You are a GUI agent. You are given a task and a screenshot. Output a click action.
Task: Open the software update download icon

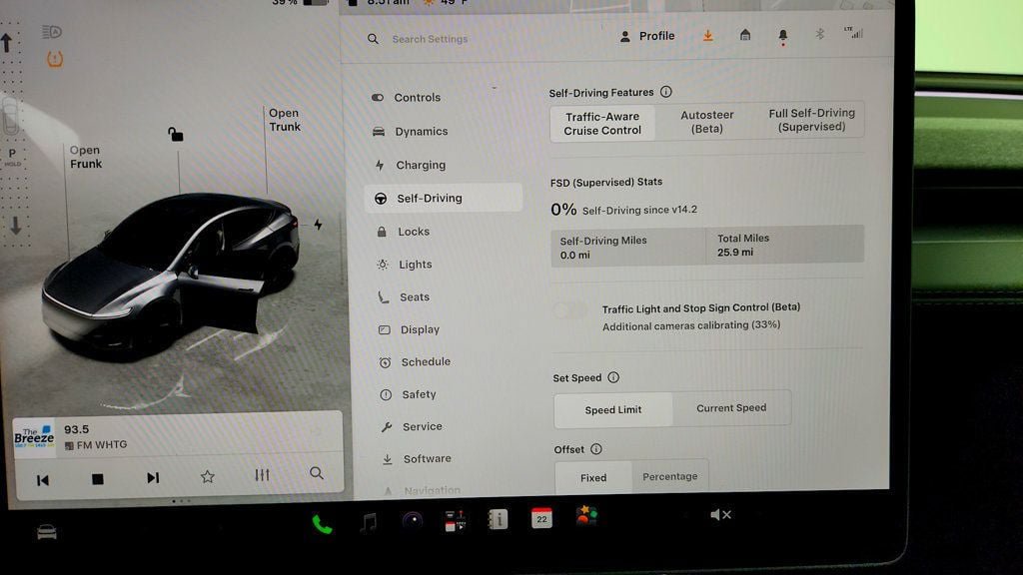click(x=708, y=36)
